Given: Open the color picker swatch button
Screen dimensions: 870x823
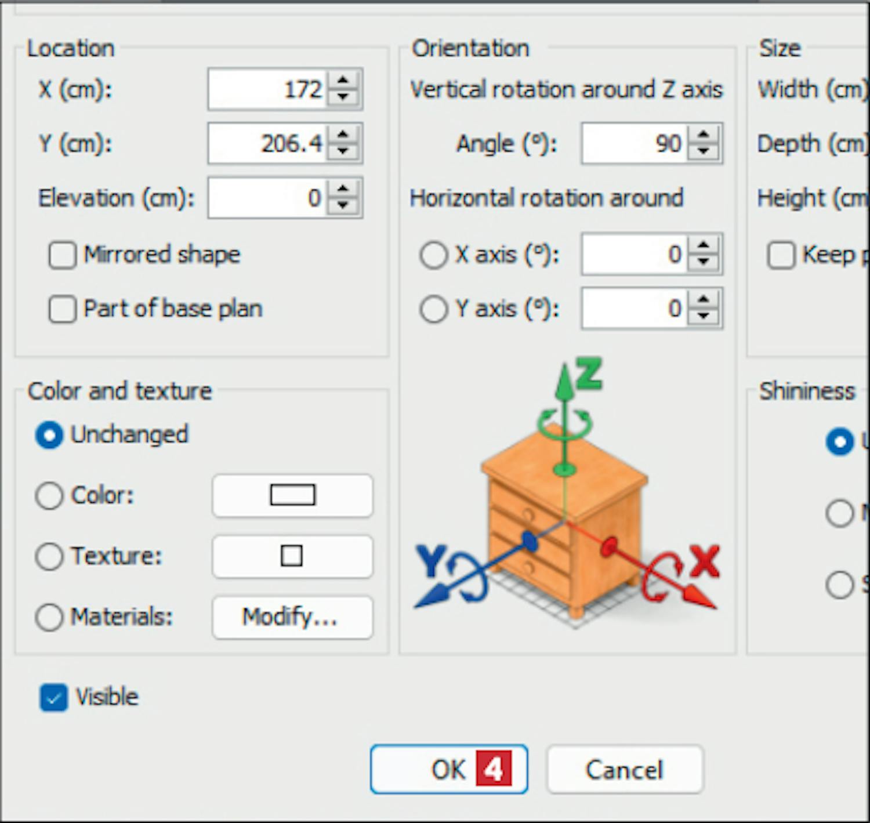Looking at the screenshot, I should click(x=292, y=496).
